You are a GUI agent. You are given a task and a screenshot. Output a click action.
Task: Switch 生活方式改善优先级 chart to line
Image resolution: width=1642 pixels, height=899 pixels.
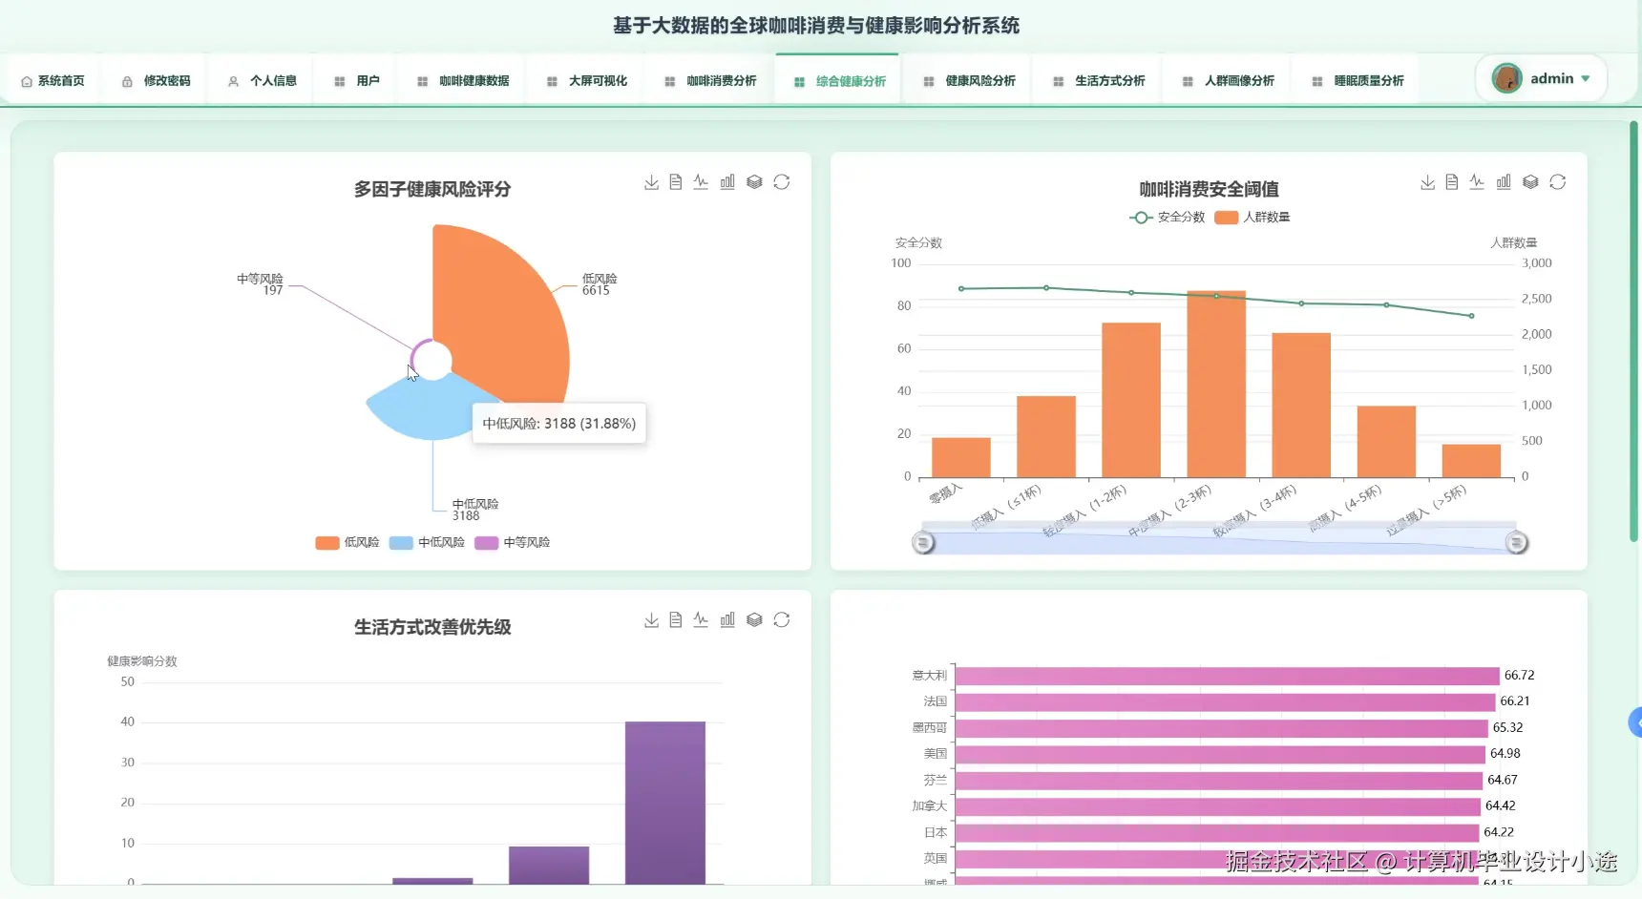click(701, 620)
